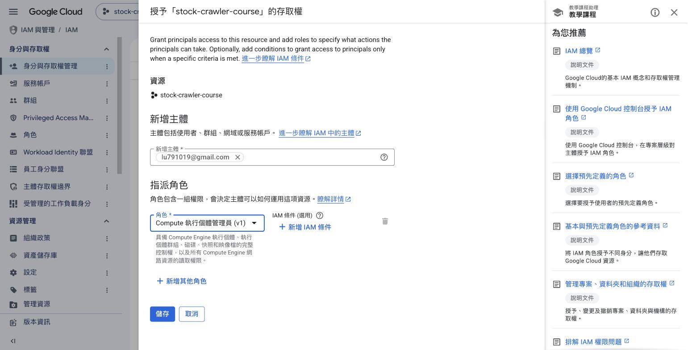The image size is (688, 350).
Task: Collapse the left sidebar navigation
Action: (13, 341)
